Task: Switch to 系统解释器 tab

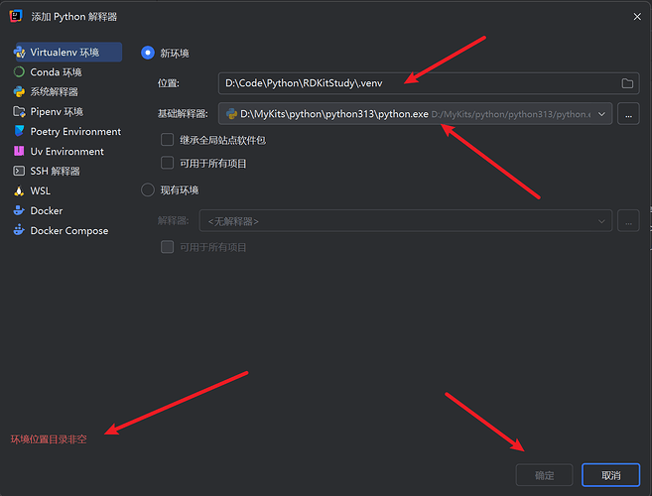Action: pos(66,91)
